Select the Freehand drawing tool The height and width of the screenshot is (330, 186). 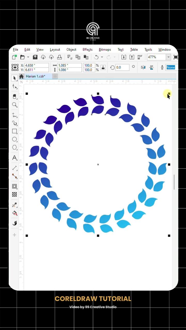14,115
